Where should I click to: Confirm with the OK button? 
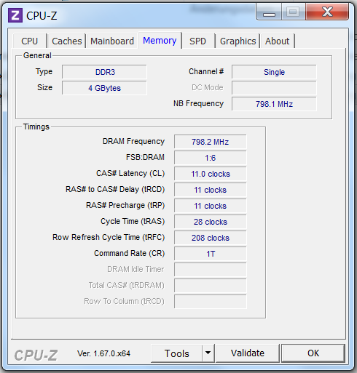[x=313, y=353]
